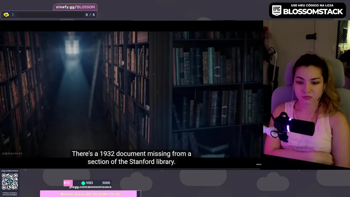The width and height of the screenshot is (350, 197).
Task: Click the 5000 bits goal value
Action: [x=106, y=183]
